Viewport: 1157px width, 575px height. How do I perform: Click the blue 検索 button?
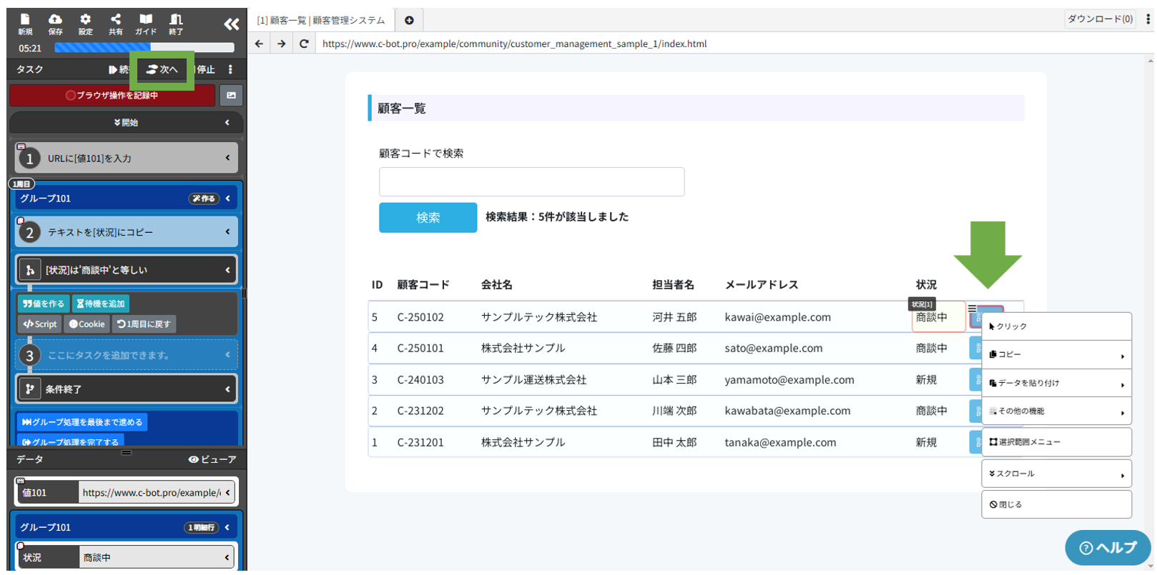pyautogui.click(x=428, y=217)
